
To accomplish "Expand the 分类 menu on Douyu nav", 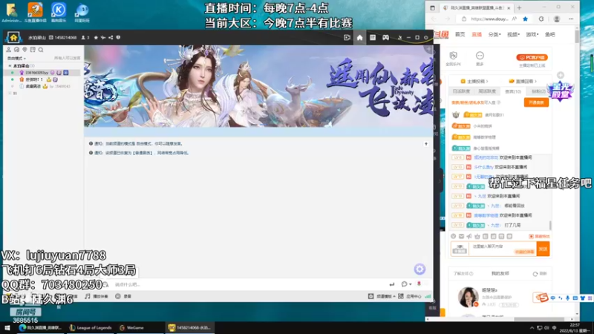I will tap(495, 34).
